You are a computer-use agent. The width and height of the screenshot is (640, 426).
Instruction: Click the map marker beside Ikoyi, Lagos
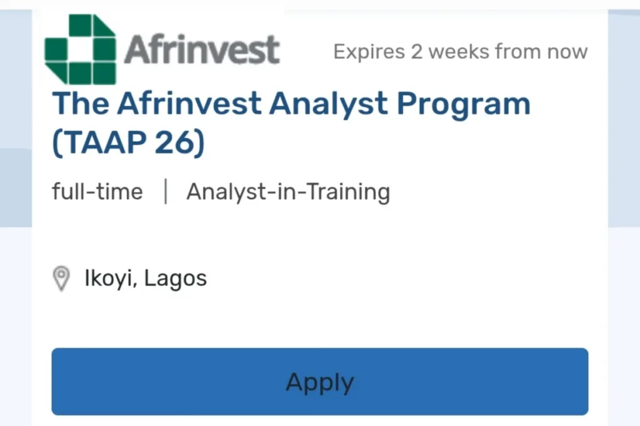tap(61, 278)
